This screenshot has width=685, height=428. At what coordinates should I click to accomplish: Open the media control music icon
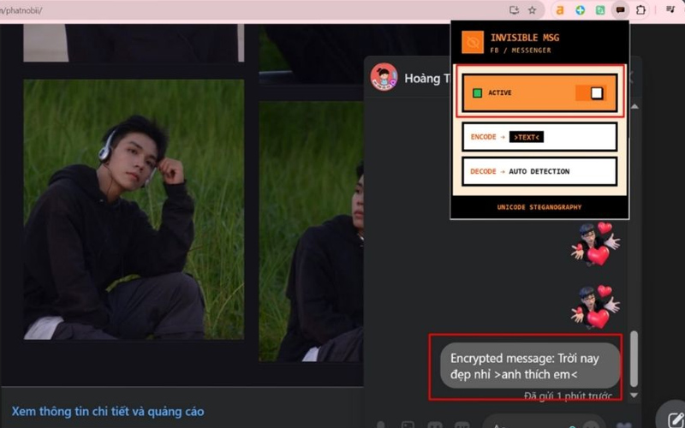pos(670,10)
